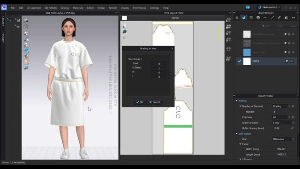Click the blue fabric thumbnail
This screenshot has height=169, width=300.
247,52
